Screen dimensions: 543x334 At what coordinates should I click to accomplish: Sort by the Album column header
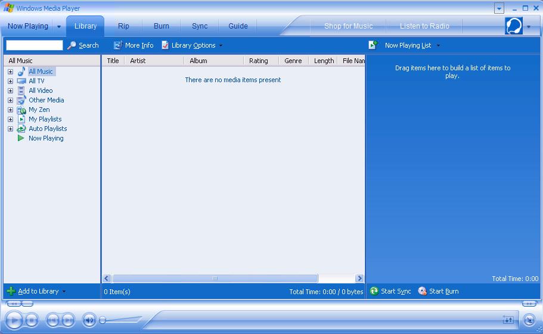213,61
